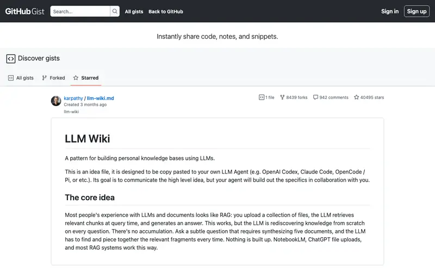Click the Discover gists code icon
The width and height of the screenshot is (435, 272).
pos(11,59)
